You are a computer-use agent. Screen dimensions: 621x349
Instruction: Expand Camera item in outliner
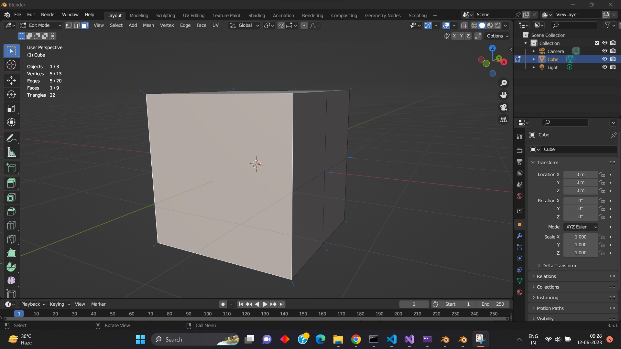(x=534, y=51)
